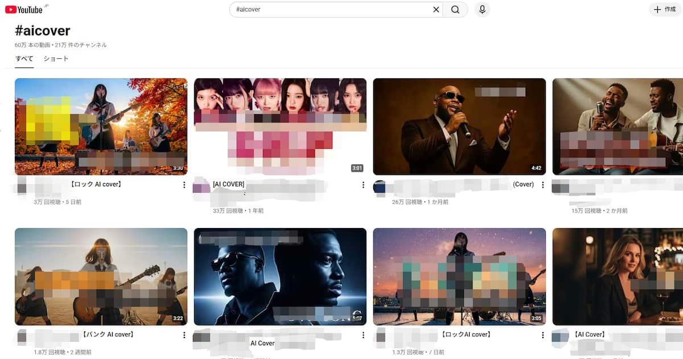Click the YouTube logo to go home
683x359 pixels.
(x=24, y=9)
